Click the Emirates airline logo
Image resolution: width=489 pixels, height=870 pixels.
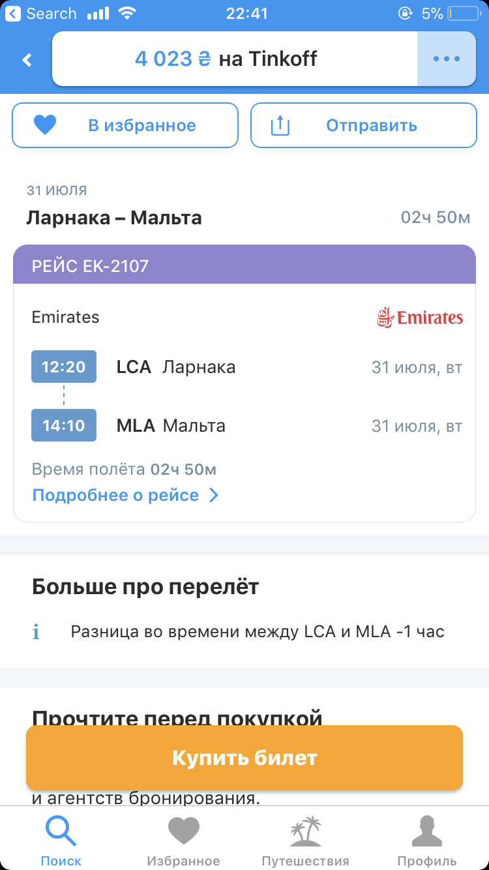point(420,318)
